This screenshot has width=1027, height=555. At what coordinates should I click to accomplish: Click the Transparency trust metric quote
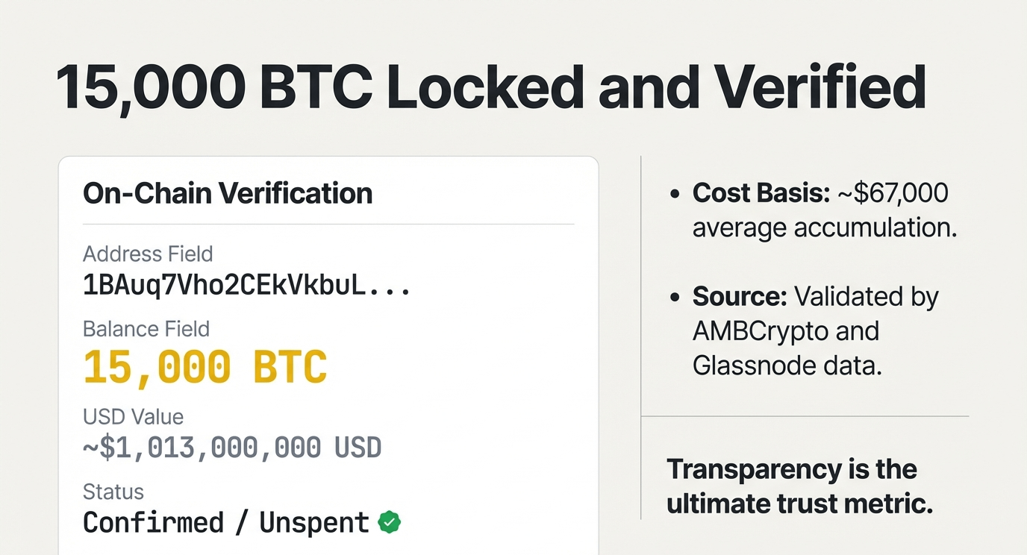799,486
